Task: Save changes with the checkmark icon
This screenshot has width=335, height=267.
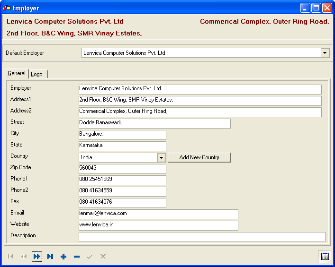Action: [x=90, y=256]
